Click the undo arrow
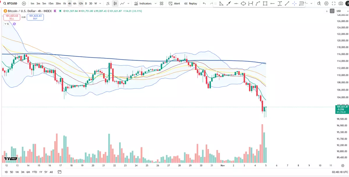The image size is (349, 177). point(204,3)
